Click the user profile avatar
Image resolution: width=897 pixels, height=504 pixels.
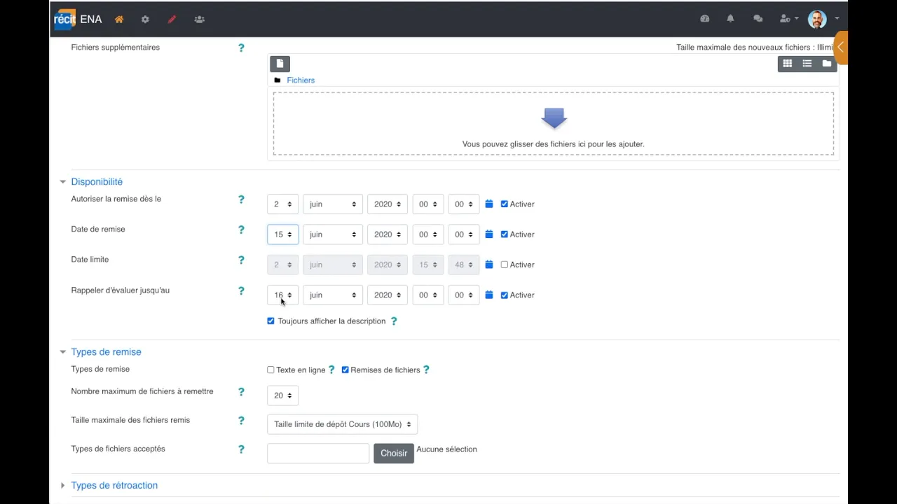coord(817,19)
